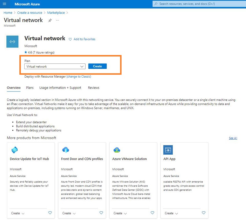The width and height of the screenshot is (246, 223).
Task: Click the Device Update for IoT Hub icon
Action: tap(14, 150)
